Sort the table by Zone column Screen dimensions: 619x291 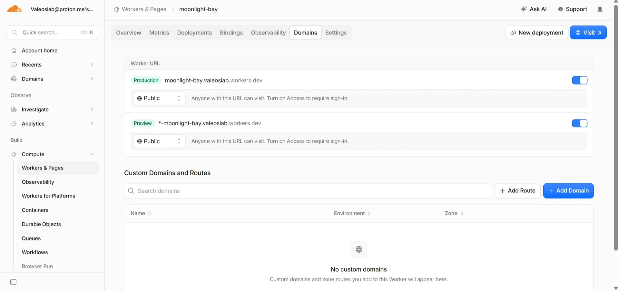click(x=454, y=213)
